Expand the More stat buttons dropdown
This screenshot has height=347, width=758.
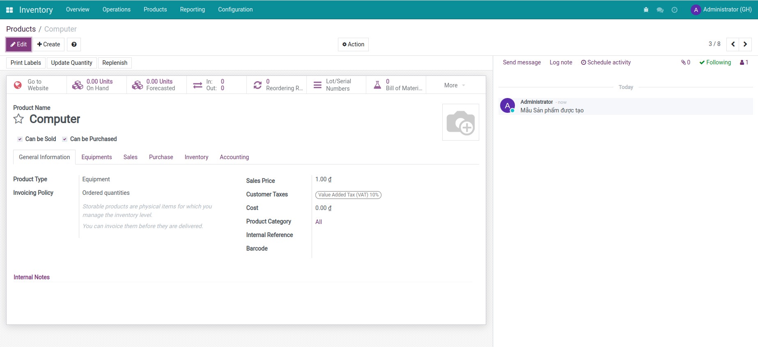455,85
